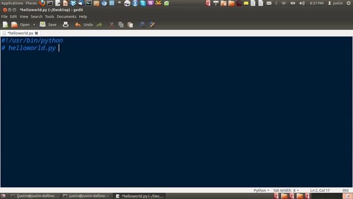
Task: Open Find with magnifier icon
Action: click(x=142, y=24)
